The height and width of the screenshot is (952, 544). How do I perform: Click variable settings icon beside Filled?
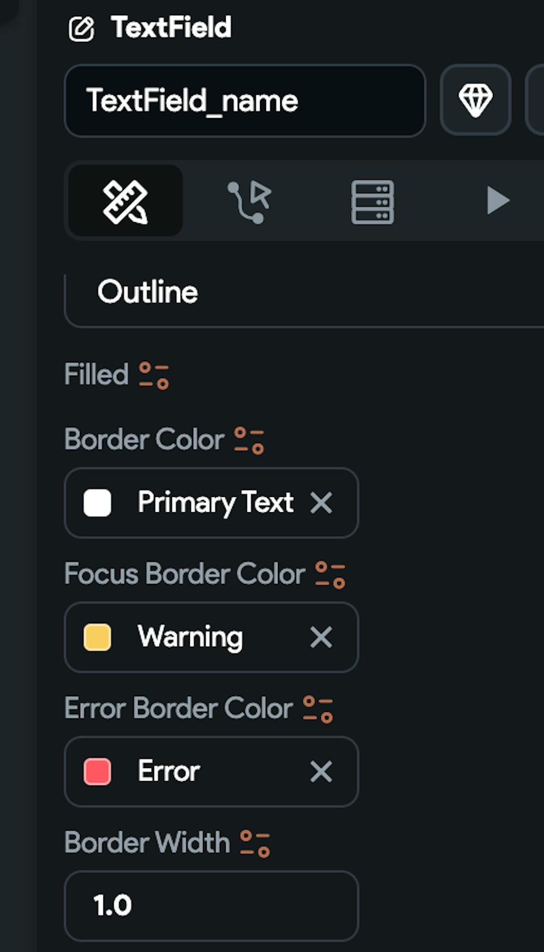154,376
